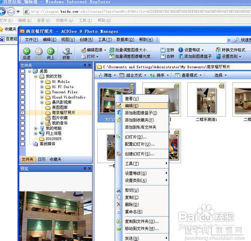The image size is (251, 241).
Task: Open 批量调整图像大小 tool
Action: 131,50
